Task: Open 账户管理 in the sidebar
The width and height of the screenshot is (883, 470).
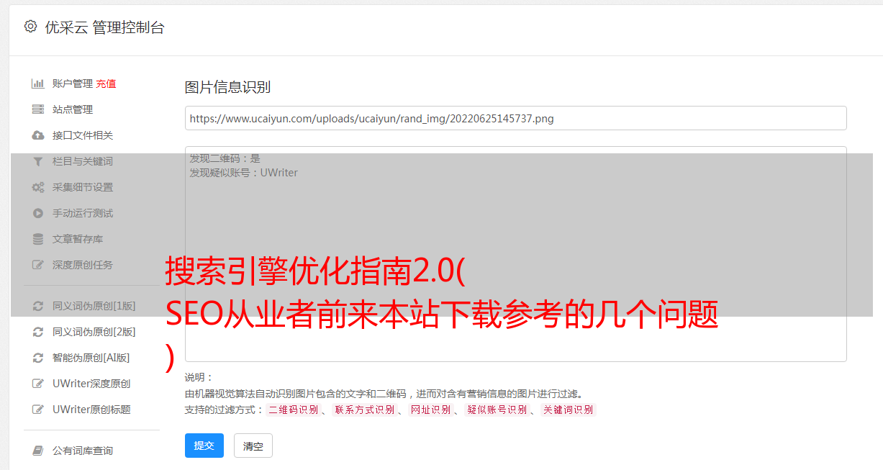Action: coord(73,83)
